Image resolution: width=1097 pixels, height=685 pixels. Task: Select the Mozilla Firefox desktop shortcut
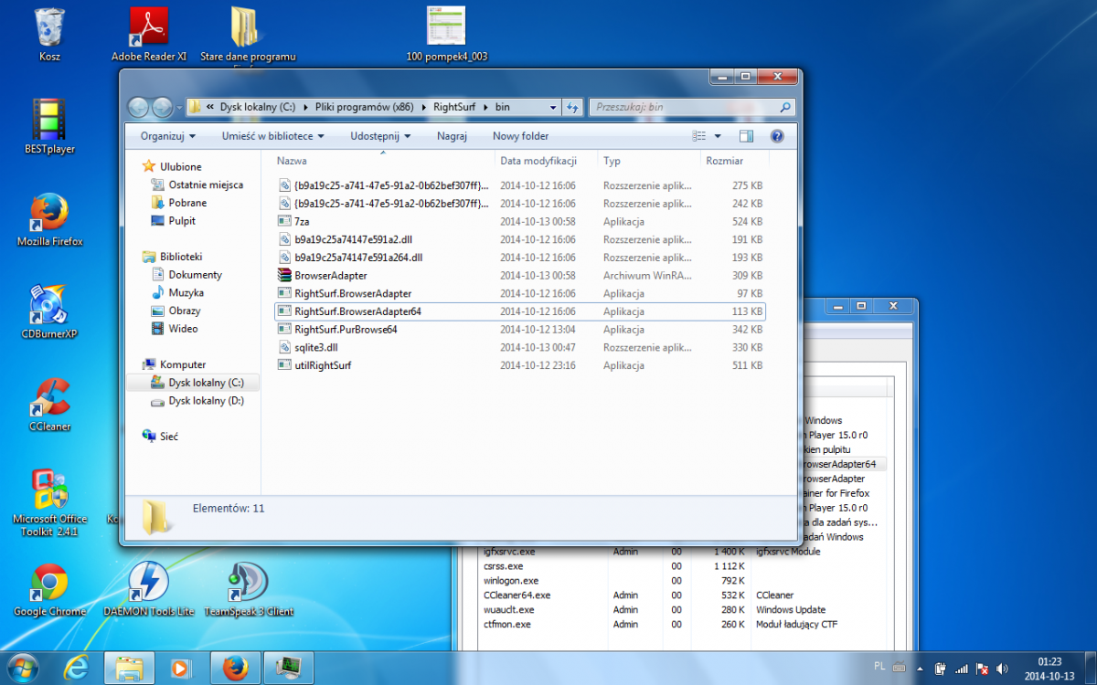coord(49,219)
